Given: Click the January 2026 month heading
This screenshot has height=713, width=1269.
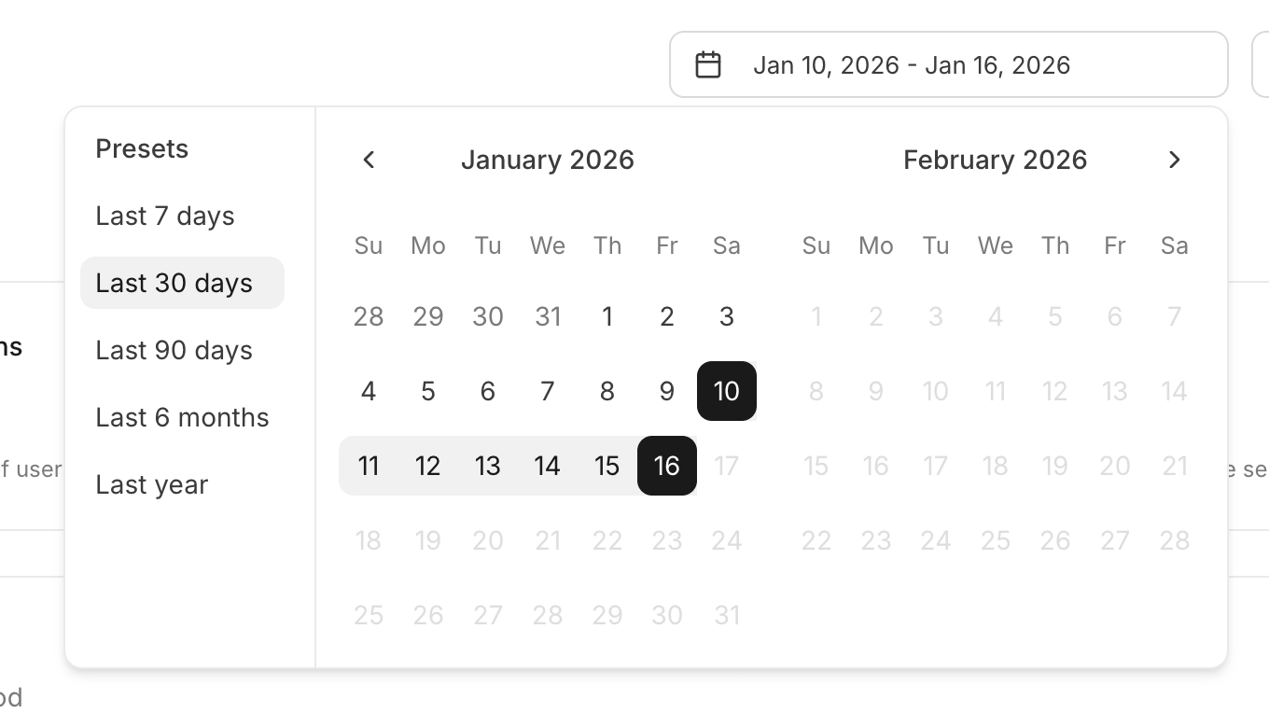Looking at the screenshot, I should tap(547, 160).
